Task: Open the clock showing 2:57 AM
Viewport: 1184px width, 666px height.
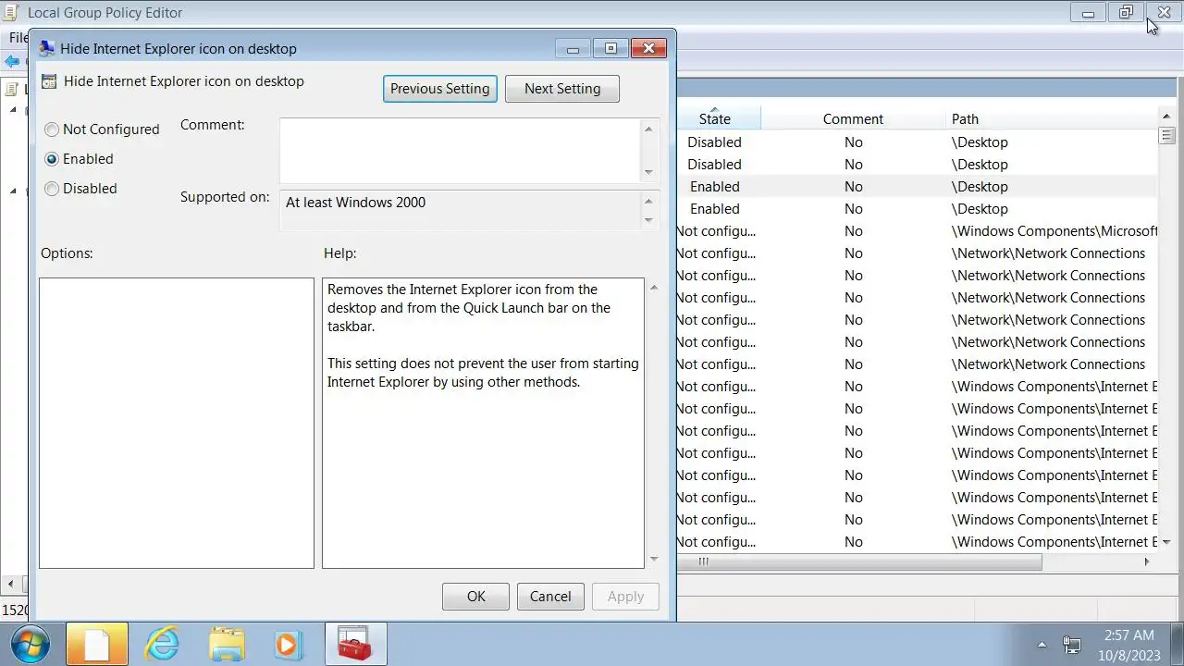Action: [x=1129, y=644]
